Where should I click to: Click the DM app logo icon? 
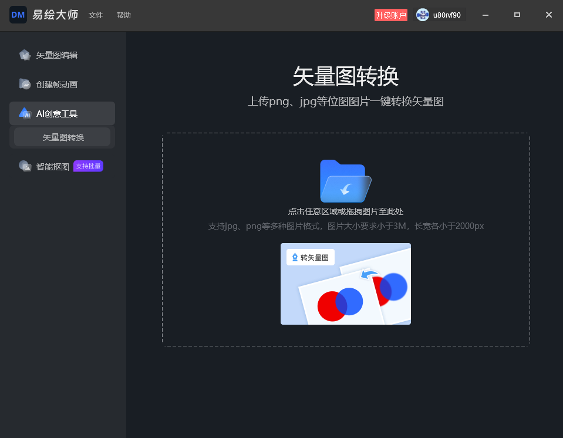click(x=18, y=15)
